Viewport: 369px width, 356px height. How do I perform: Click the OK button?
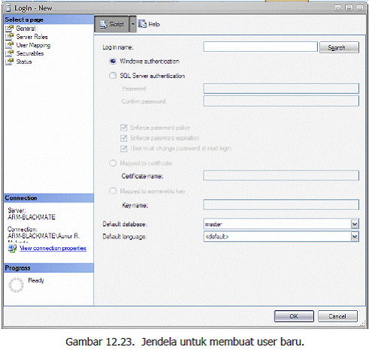click(294, 316)
